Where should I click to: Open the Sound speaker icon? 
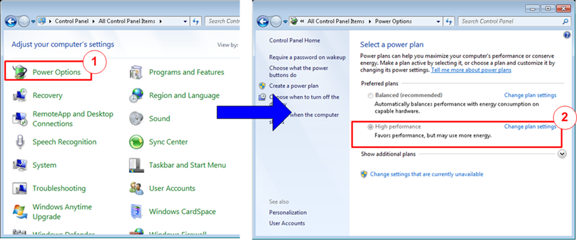(136, 119)
